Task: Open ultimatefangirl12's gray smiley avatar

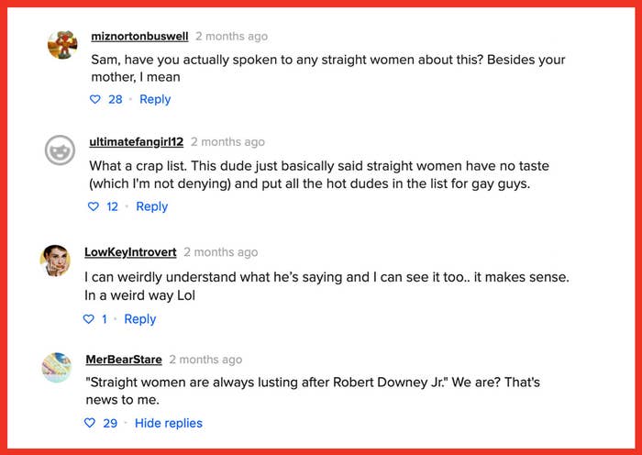Action: tap(60, 150)
